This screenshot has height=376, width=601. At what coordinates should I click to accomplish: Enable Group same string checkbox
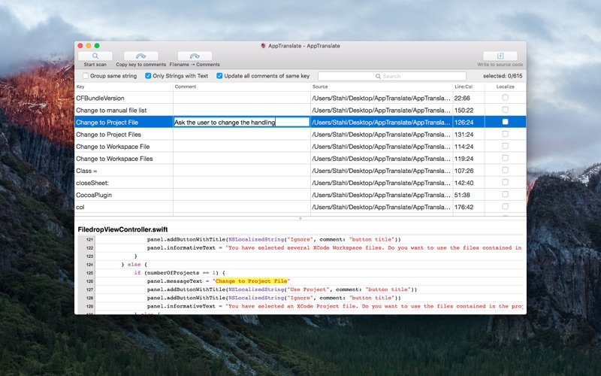click(86, 76)
